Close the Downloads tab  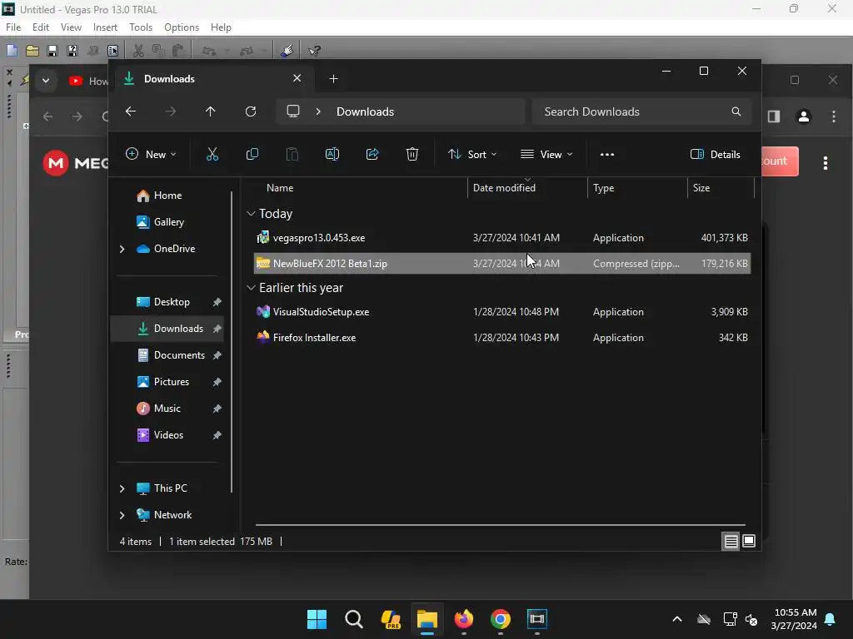click(297, 78)
